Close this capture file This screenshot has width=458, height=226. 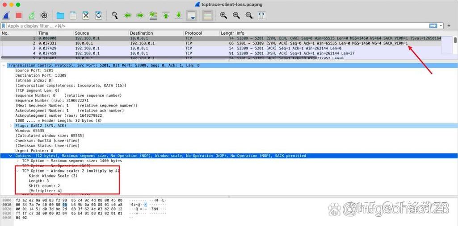[x=86, y=15]
